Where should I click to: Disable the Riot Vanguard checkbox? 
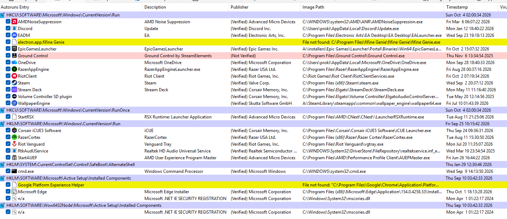[x=8, y=144]
